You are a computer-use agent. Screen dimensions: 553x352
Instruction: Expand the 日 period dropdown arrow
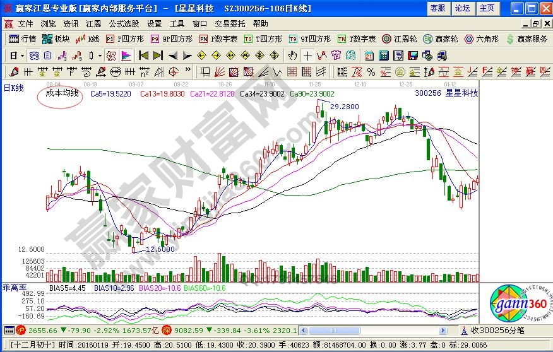(x=22, y=55)
